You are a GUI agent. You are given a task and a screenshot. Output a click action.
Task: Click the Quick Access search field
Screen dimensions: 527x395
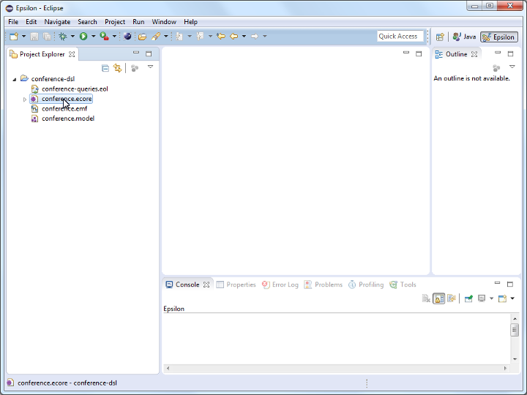click(x=400, y=37)
